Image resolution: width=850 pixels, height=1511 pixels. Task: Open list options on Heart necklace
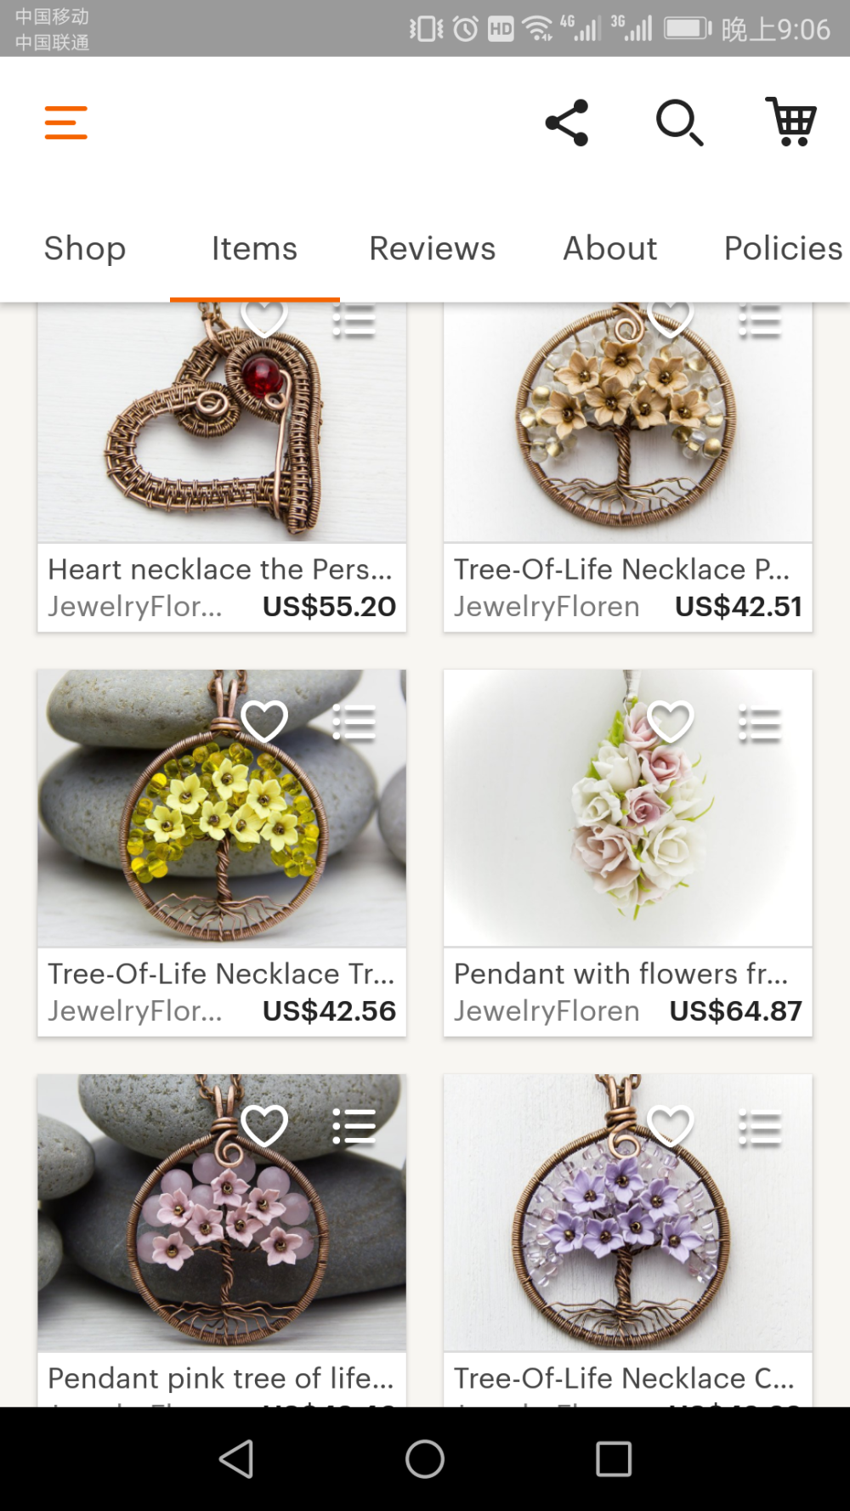(354, 320)
